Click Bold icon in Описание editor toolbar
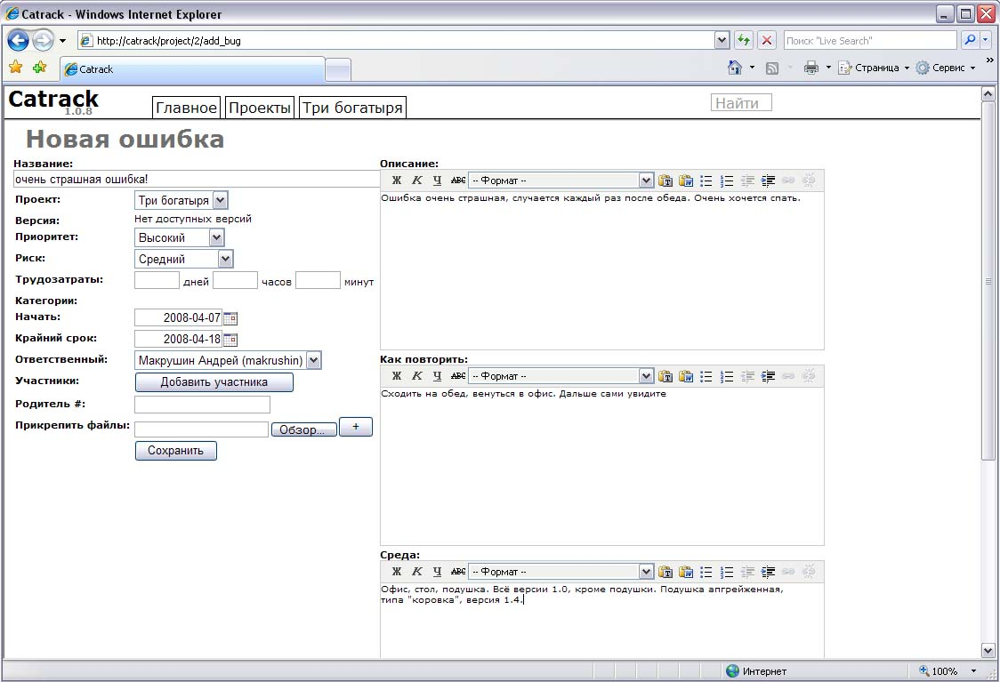This screenshot has height=682, width=1000. tap(397, 181)
